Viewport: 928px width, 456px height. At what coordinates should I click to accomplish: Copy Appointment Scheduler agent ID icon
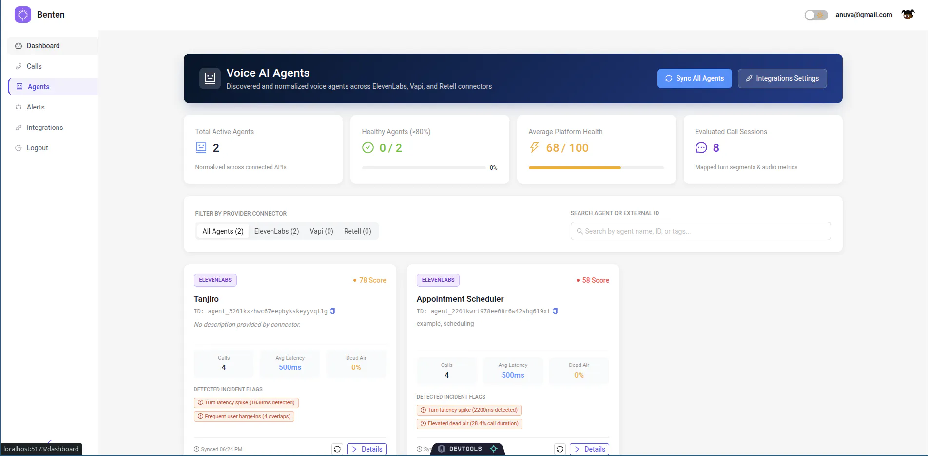(555, 311)
